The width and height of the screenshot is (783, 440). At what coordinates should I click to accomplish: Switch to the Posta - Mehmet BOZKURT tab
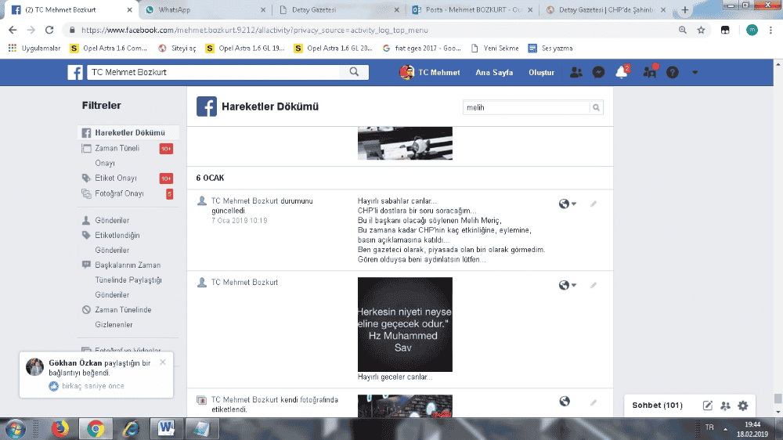click(472, 10)
